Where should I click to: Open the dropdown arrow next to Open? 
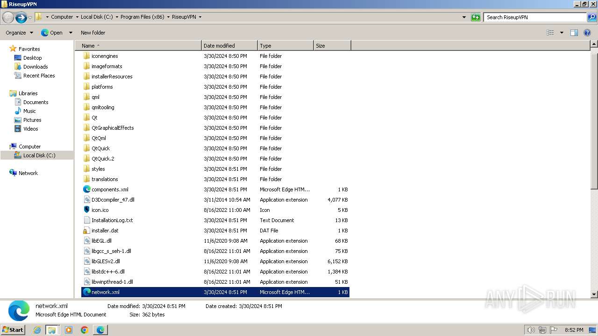71,33
